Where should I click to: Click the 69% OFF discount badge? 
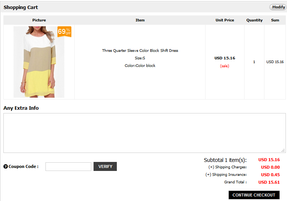point(64,32)
